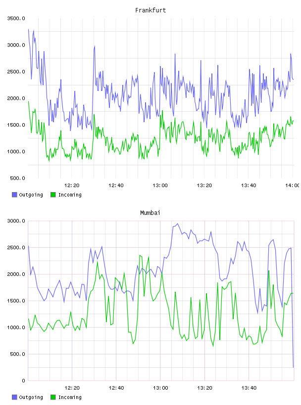Click the 12:20 time label on Mumbai chart
The image size is (301, 405).
pyautogui.click(x=72, y=388)
